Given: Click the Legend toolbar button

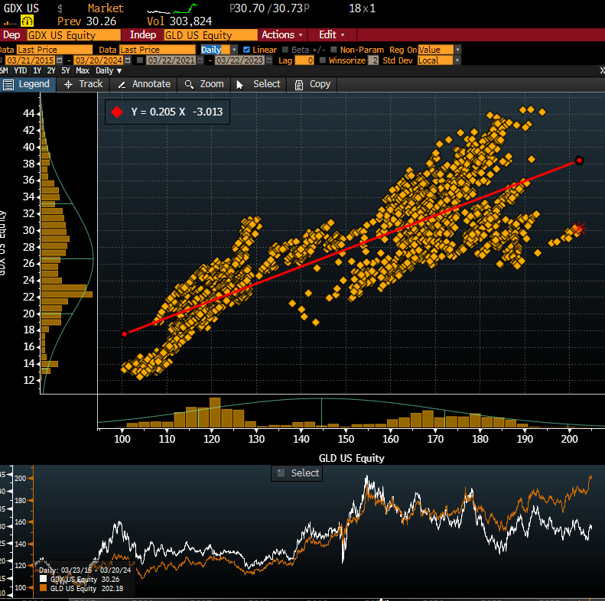Looking at the screenshot, I should tap(28, 84).
